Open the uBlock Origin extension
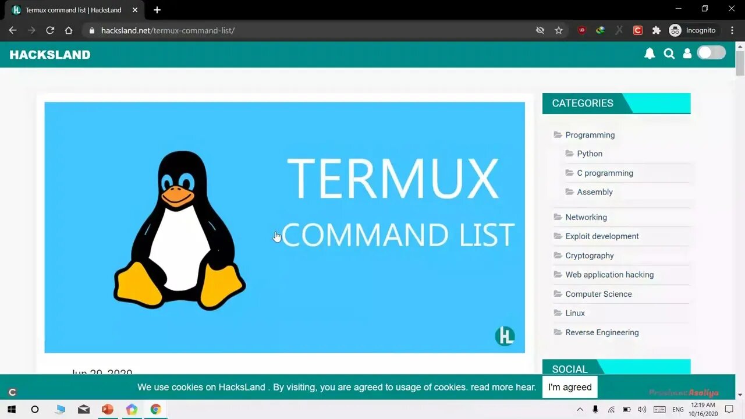The width and height of the screenshot is (745, 419). coord(582,30)
